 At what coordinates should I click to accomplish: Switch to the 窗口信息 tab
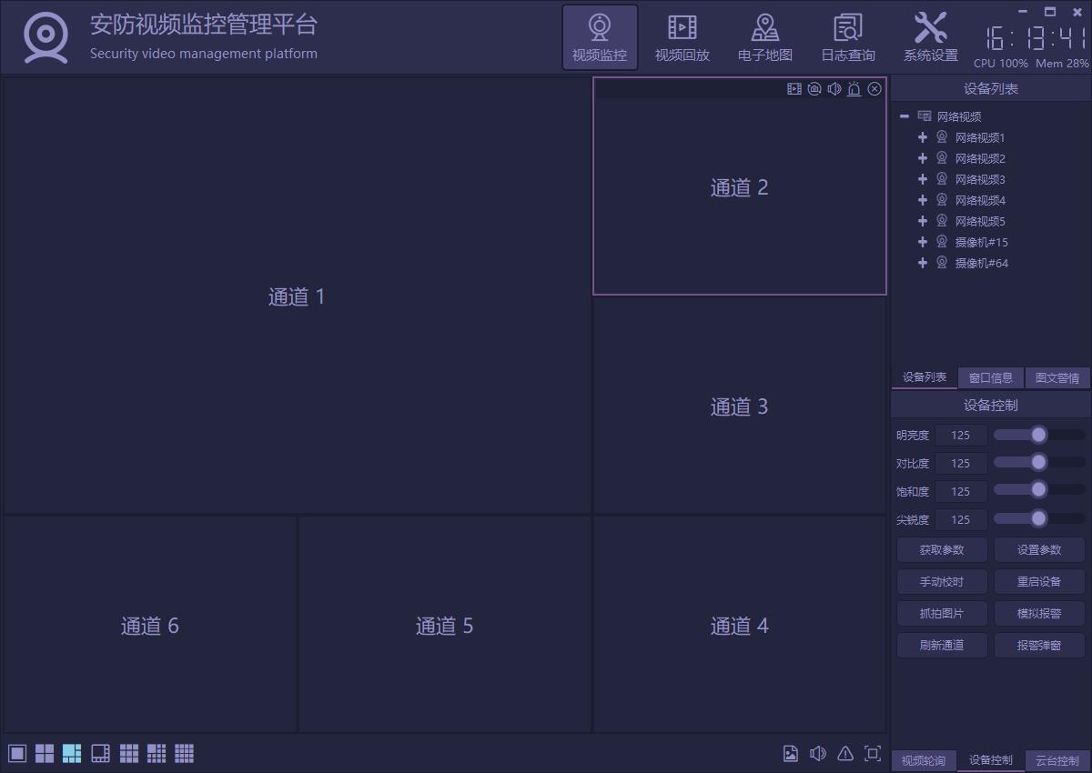991,377
